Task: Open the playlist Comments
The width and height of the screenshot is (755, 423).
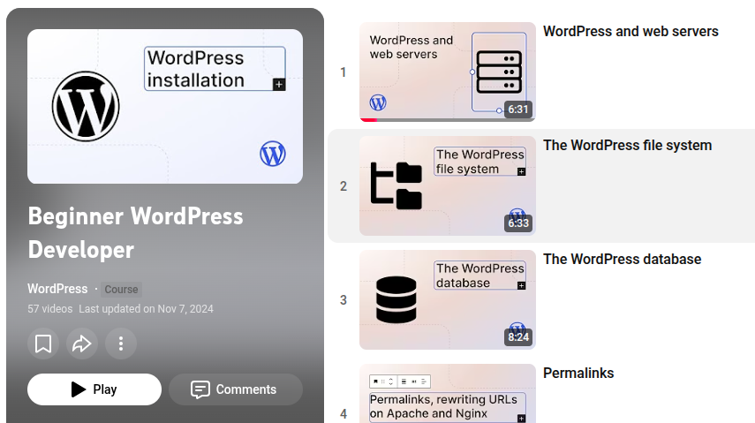Action: 235,389
